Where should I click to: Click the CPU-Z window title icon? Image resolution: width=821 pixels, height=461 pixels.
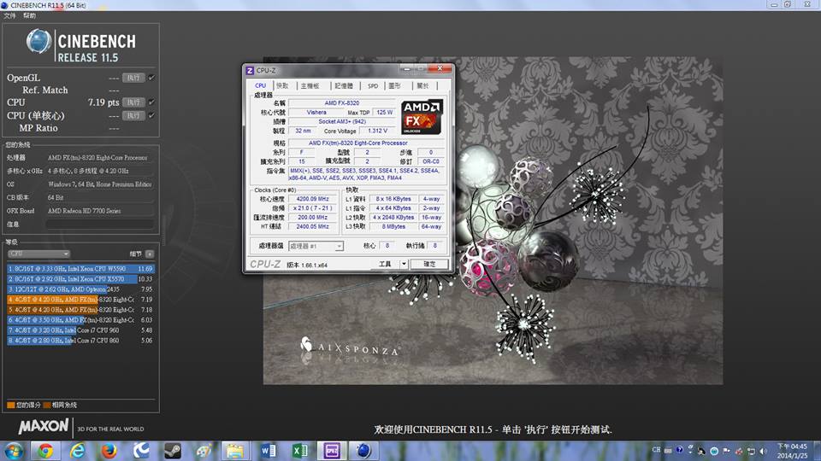(250, 71)
